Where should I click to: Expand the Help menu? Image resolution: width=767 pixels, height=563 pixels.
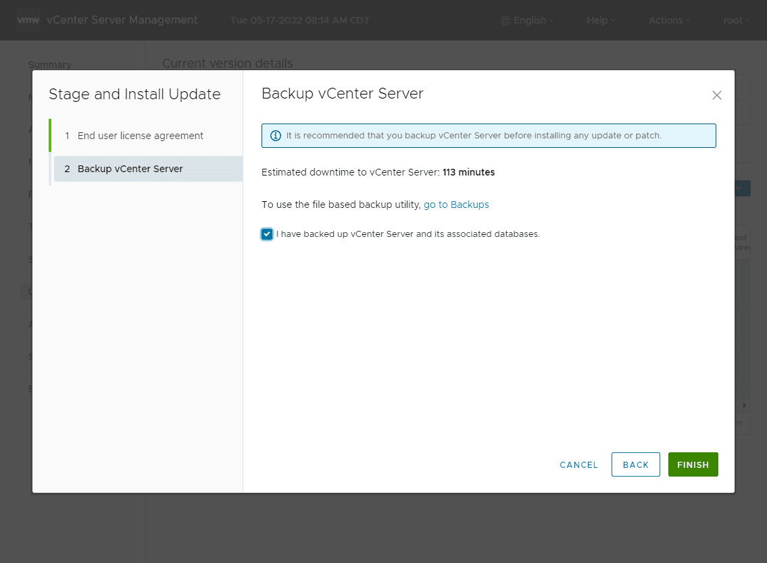coord(600,20)
